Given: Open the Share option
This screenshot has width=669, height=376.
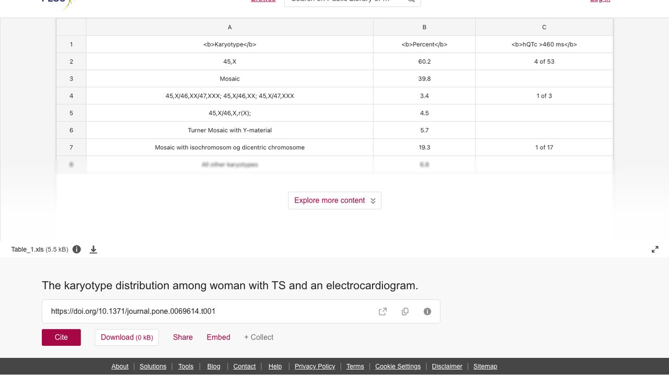Looking at the screenshot, I should [x=183, y=337].
